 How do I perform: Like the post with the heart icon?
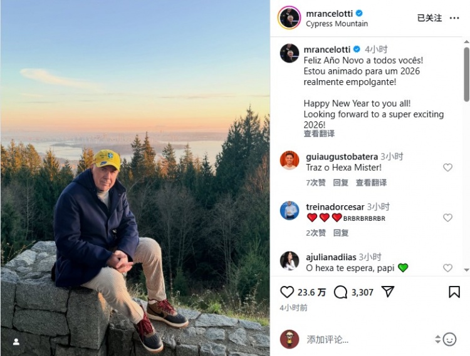pyautogui.click(x=287, y=292)
